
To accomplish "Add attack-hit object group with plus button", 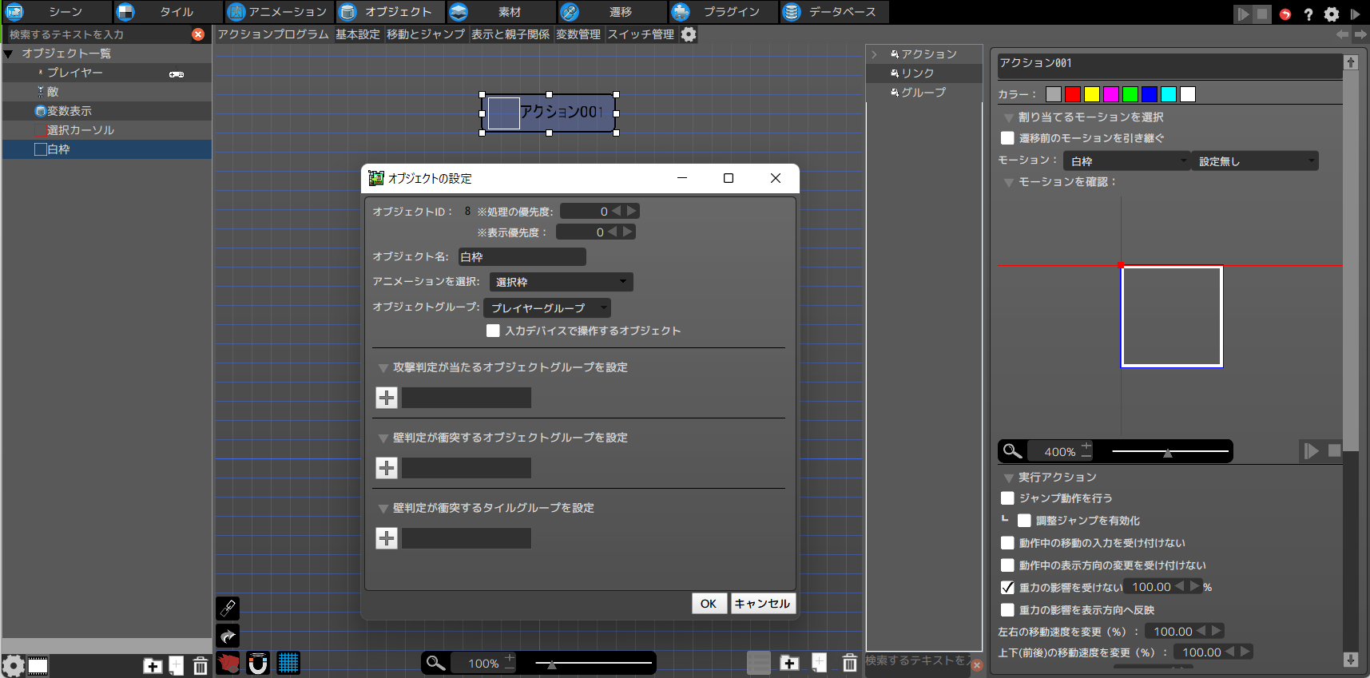I will click(x=387, y=398).
